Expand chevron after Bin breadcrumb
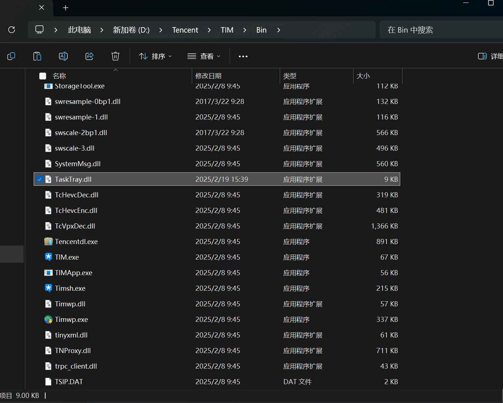The image size is (503, 403). click(x=279, y=30)
